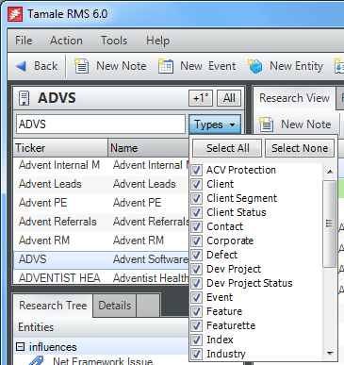Click inside the ADVS search field
This screenshot has height=365, width=344.
[x=101, y=124]
